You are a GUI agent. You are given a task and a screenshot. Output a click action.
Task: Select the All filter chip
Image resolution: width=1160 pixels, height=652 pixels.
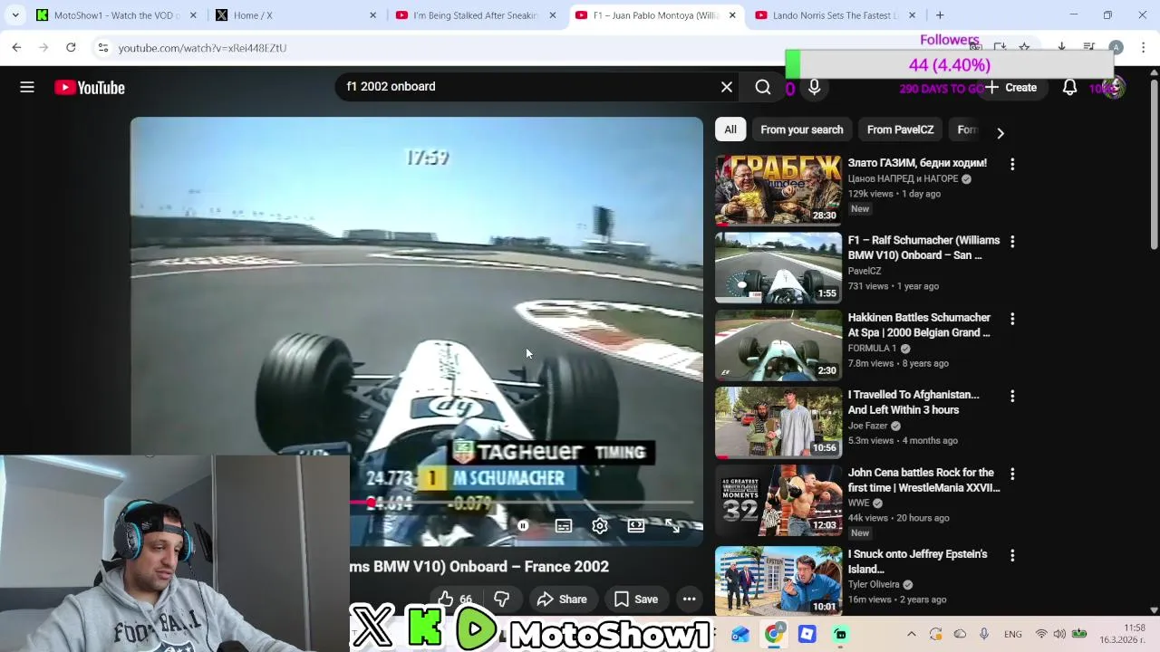point(730,129)
